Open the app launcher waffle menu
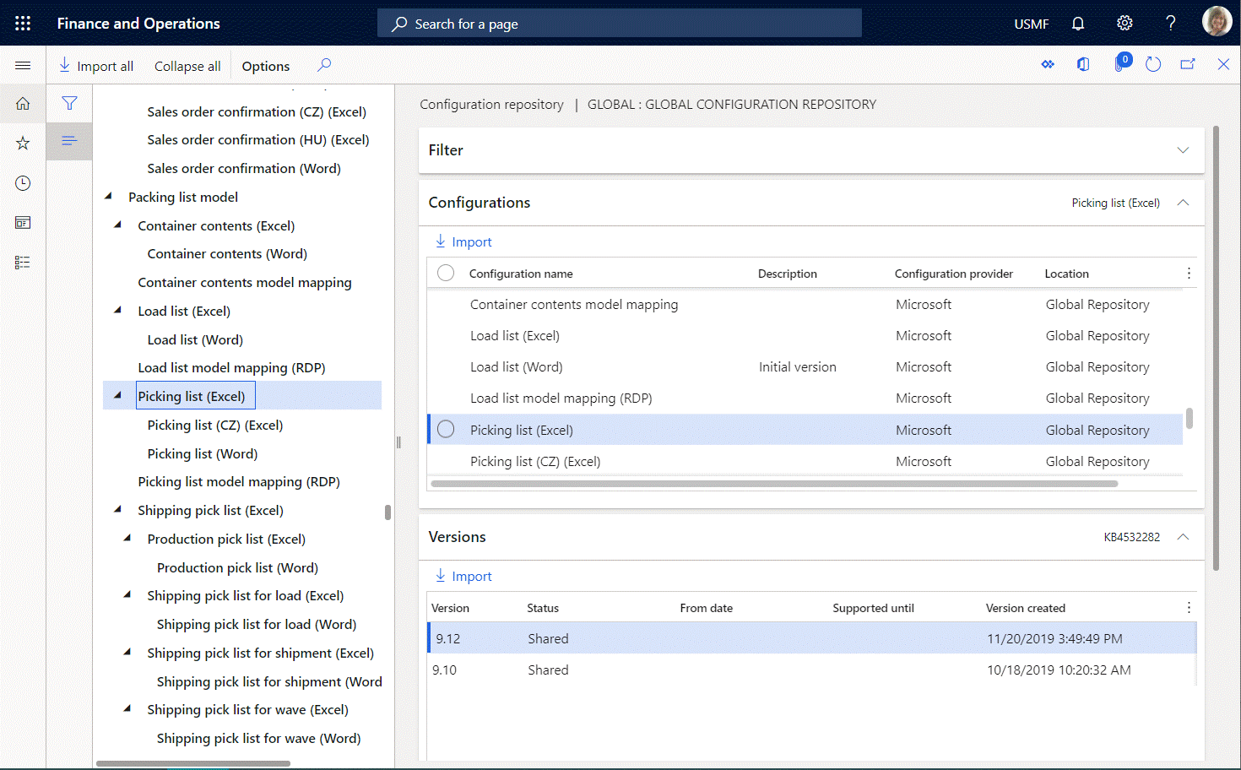This screenshot has width=1241, height=770. click(x=23, y=23)
